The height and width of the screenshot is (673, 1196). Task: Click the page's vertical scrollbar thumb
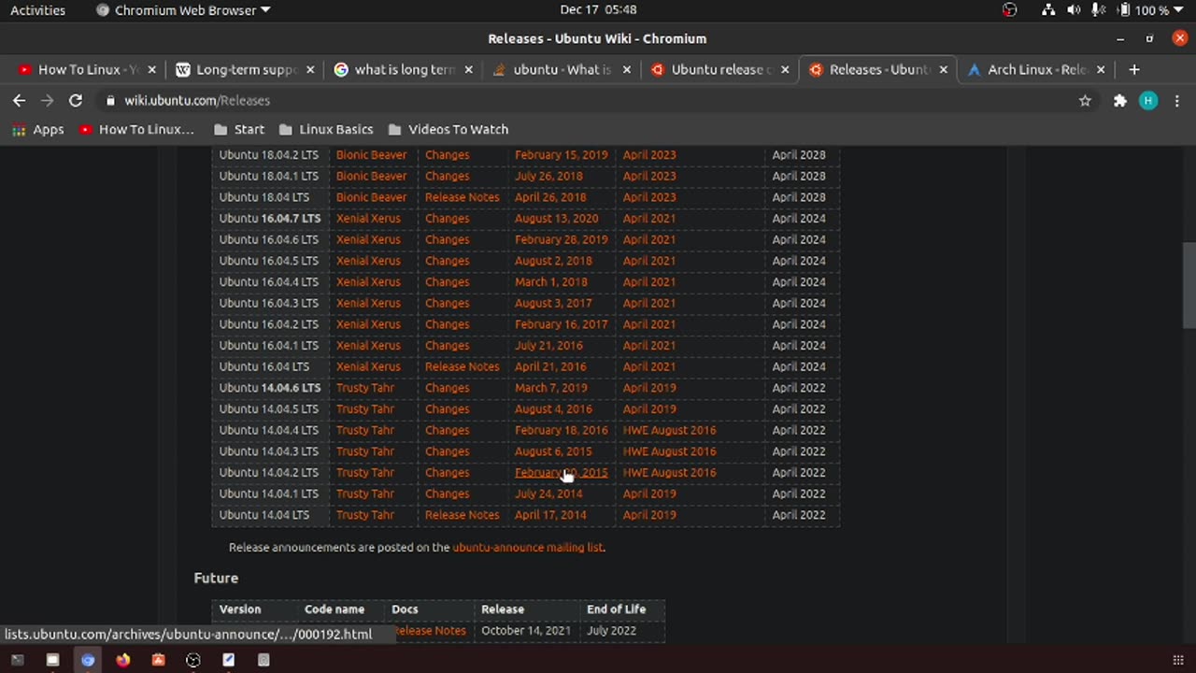(1189, 285)
